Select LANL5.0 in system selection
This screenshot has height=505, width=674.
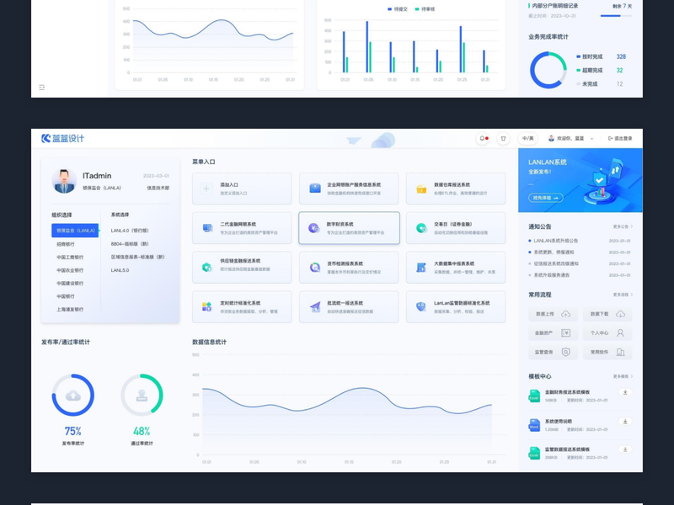point(120,270)
